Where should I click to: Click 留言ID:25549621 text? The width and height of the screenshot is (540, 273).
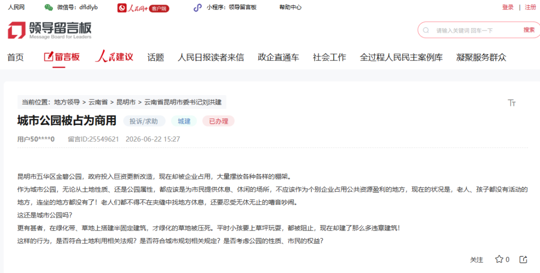pos(93,139)
